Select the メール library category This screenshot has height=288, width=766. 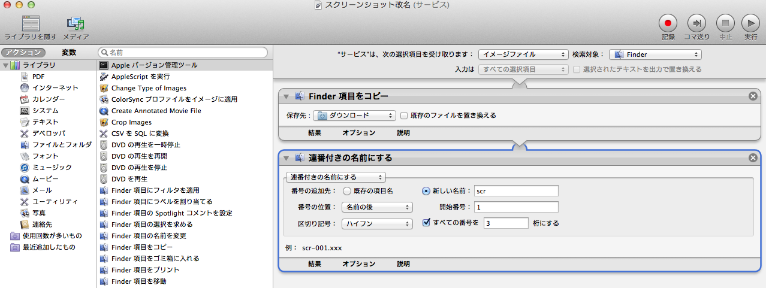pos(42,190)
